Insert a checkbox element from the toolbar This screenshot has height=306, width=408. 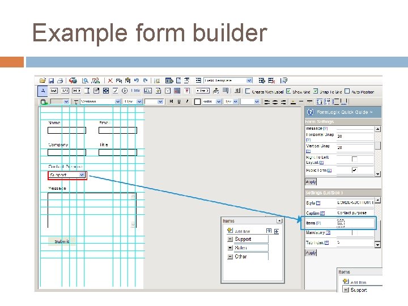115,91
